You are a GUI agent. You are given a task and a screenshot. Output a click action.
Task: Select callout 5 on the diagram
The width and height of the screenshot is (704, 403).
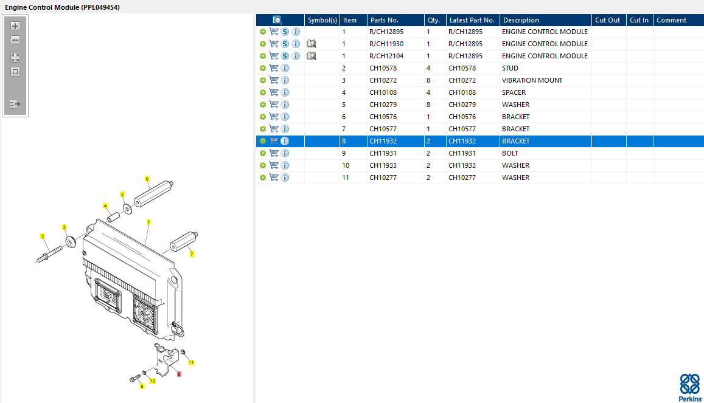click(x=122, y=195)
